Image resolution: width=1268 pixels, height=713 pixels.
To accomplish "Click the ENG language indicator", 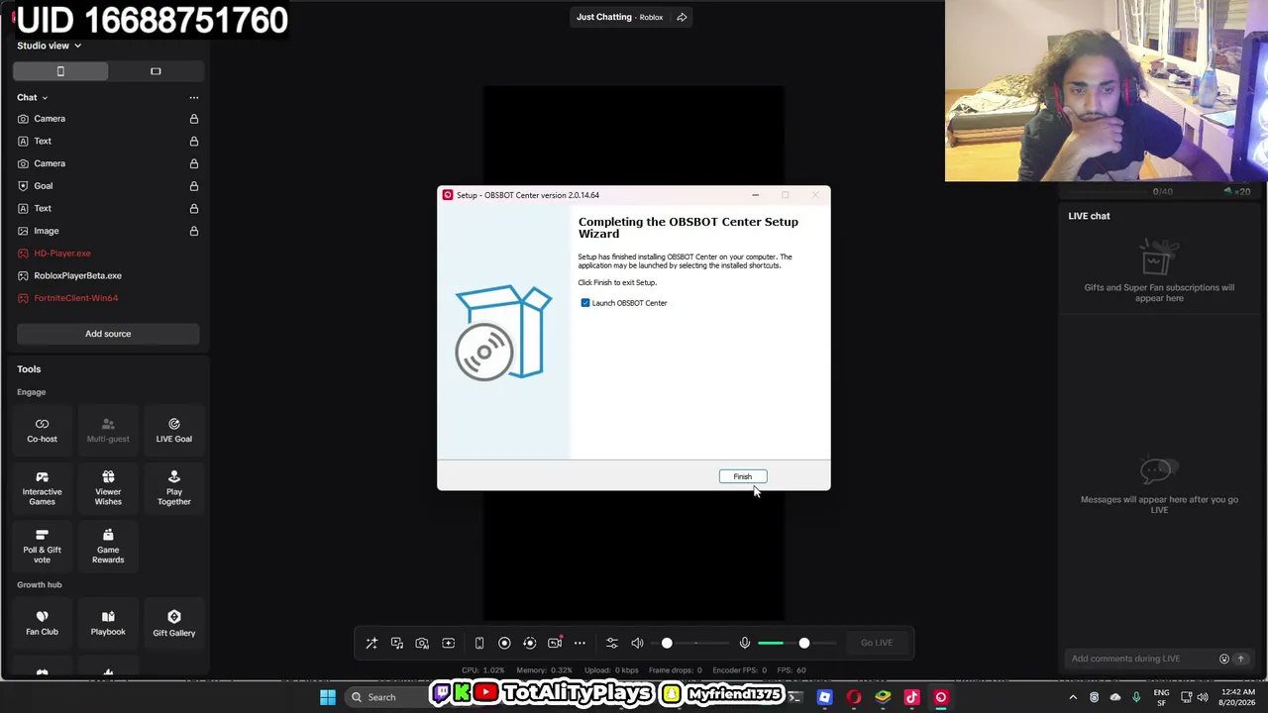I will pyautogui.click(x=1161, y=697).
